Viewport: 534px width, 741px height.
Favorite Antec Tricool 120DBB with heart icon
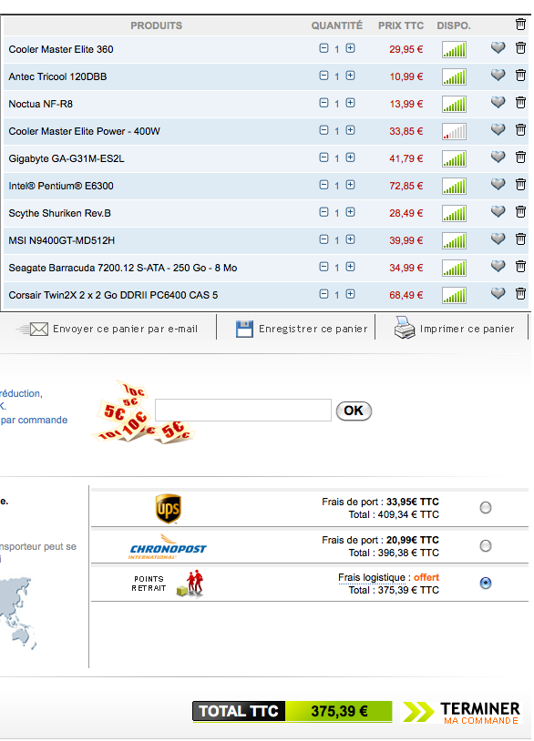click(x=498, y=76)
